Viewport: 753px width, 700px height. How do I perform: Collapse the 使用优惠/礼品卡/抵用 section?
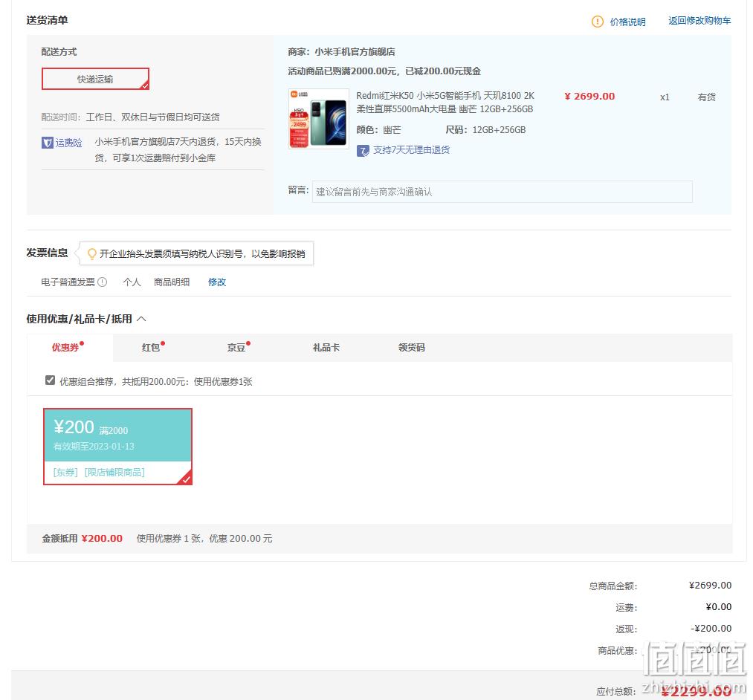tap(141, 319)
